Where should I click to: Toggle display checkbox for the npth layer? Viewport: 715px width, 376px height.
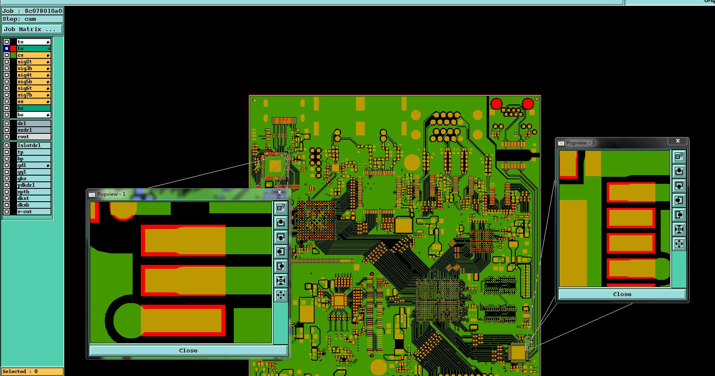coord(7,192)
